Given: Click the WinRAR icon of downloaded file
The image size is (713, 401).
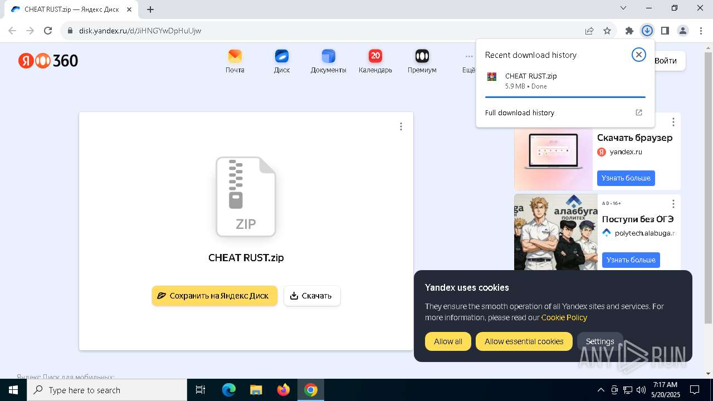Looking at the screenshot, I should [491, 77].
